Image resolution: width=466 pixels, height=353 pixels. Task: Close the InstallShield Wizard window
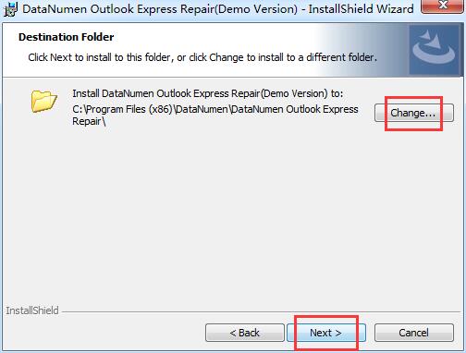coord(443,6)
